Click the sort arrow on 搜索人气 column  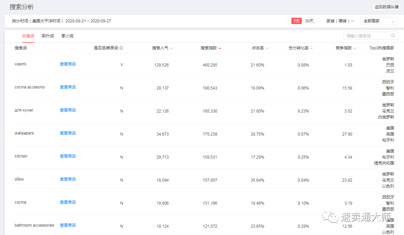pos(171,48)
